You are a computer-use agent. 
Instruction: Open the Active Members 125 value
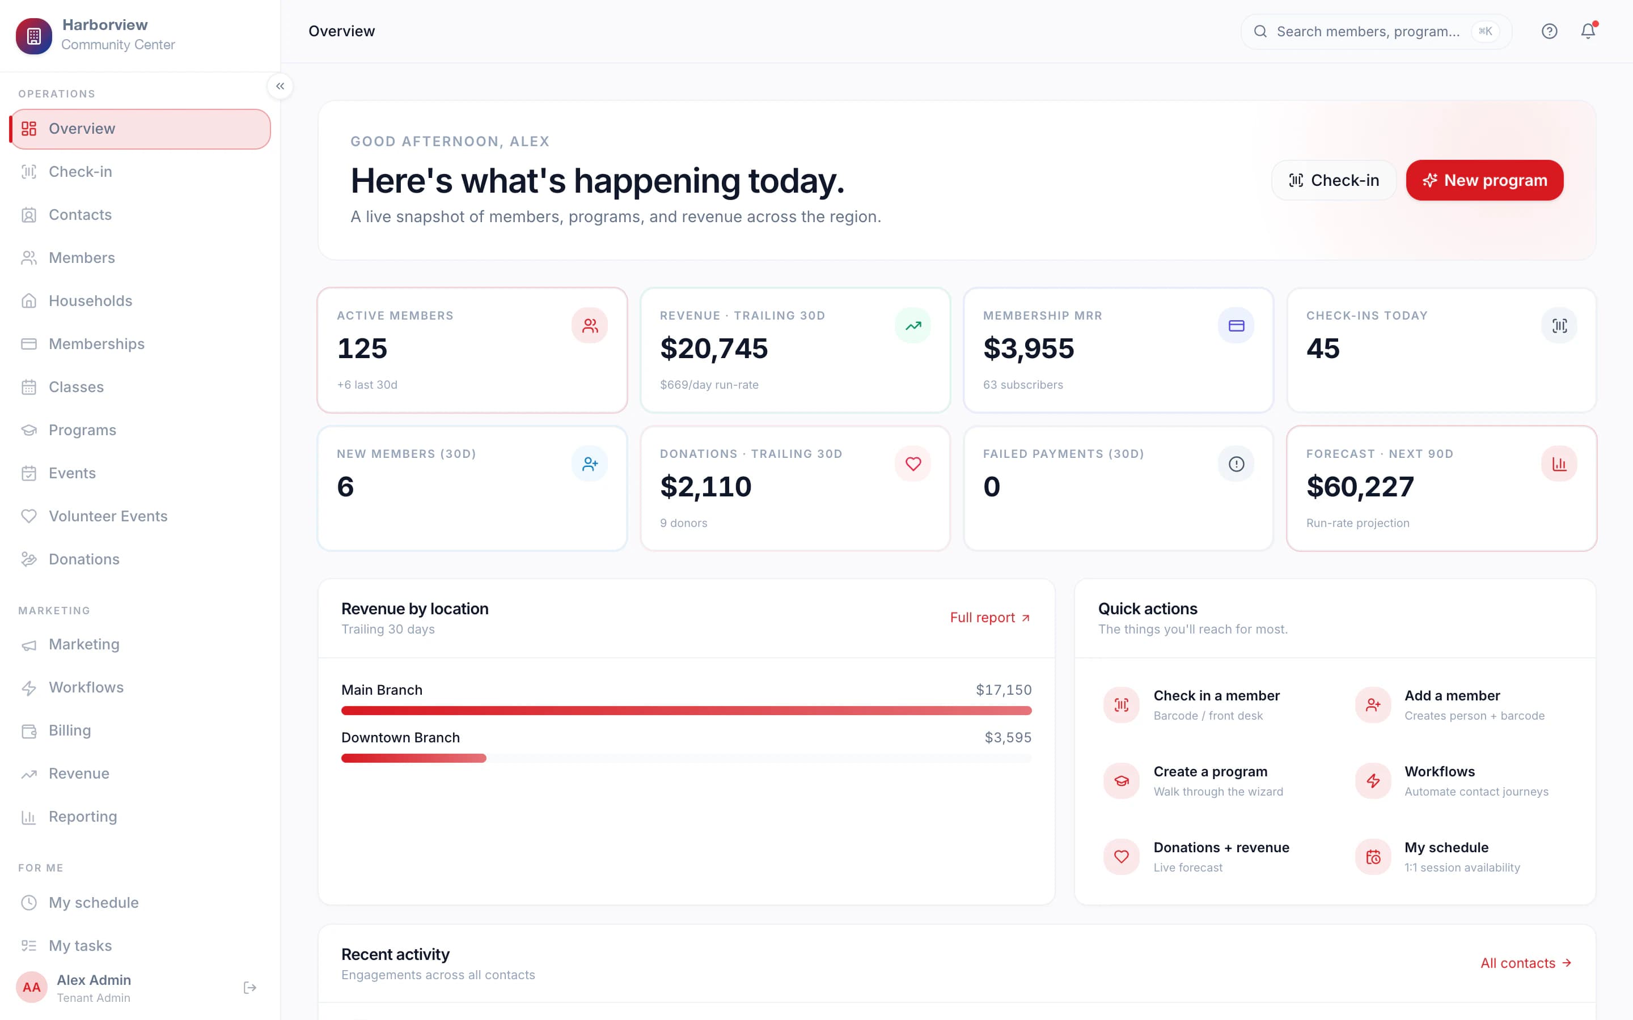click(x=362, y=348)
